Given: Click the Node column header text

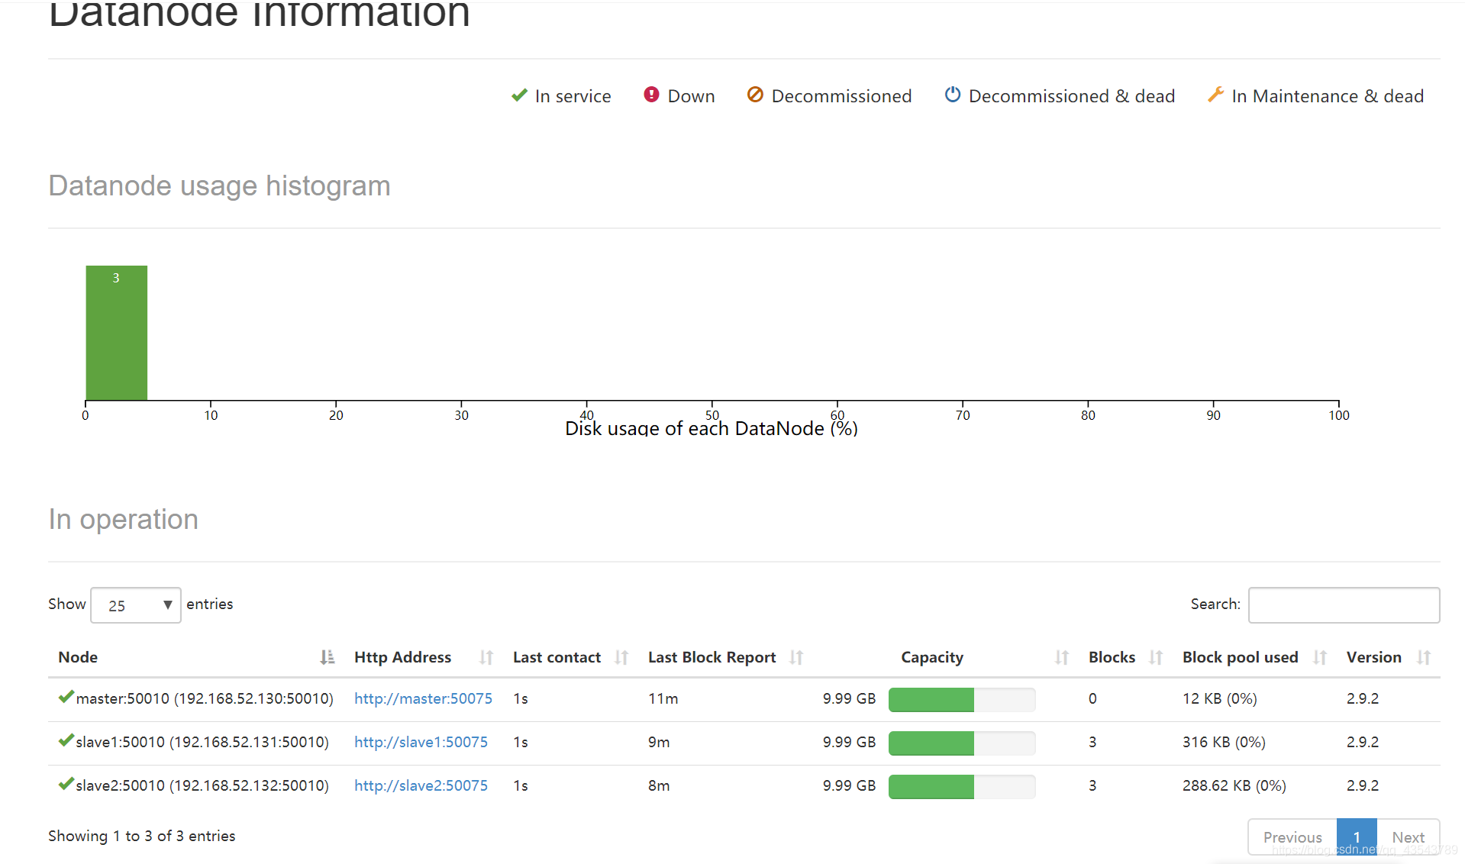Looking at the screenshot, I should (78, 657).
